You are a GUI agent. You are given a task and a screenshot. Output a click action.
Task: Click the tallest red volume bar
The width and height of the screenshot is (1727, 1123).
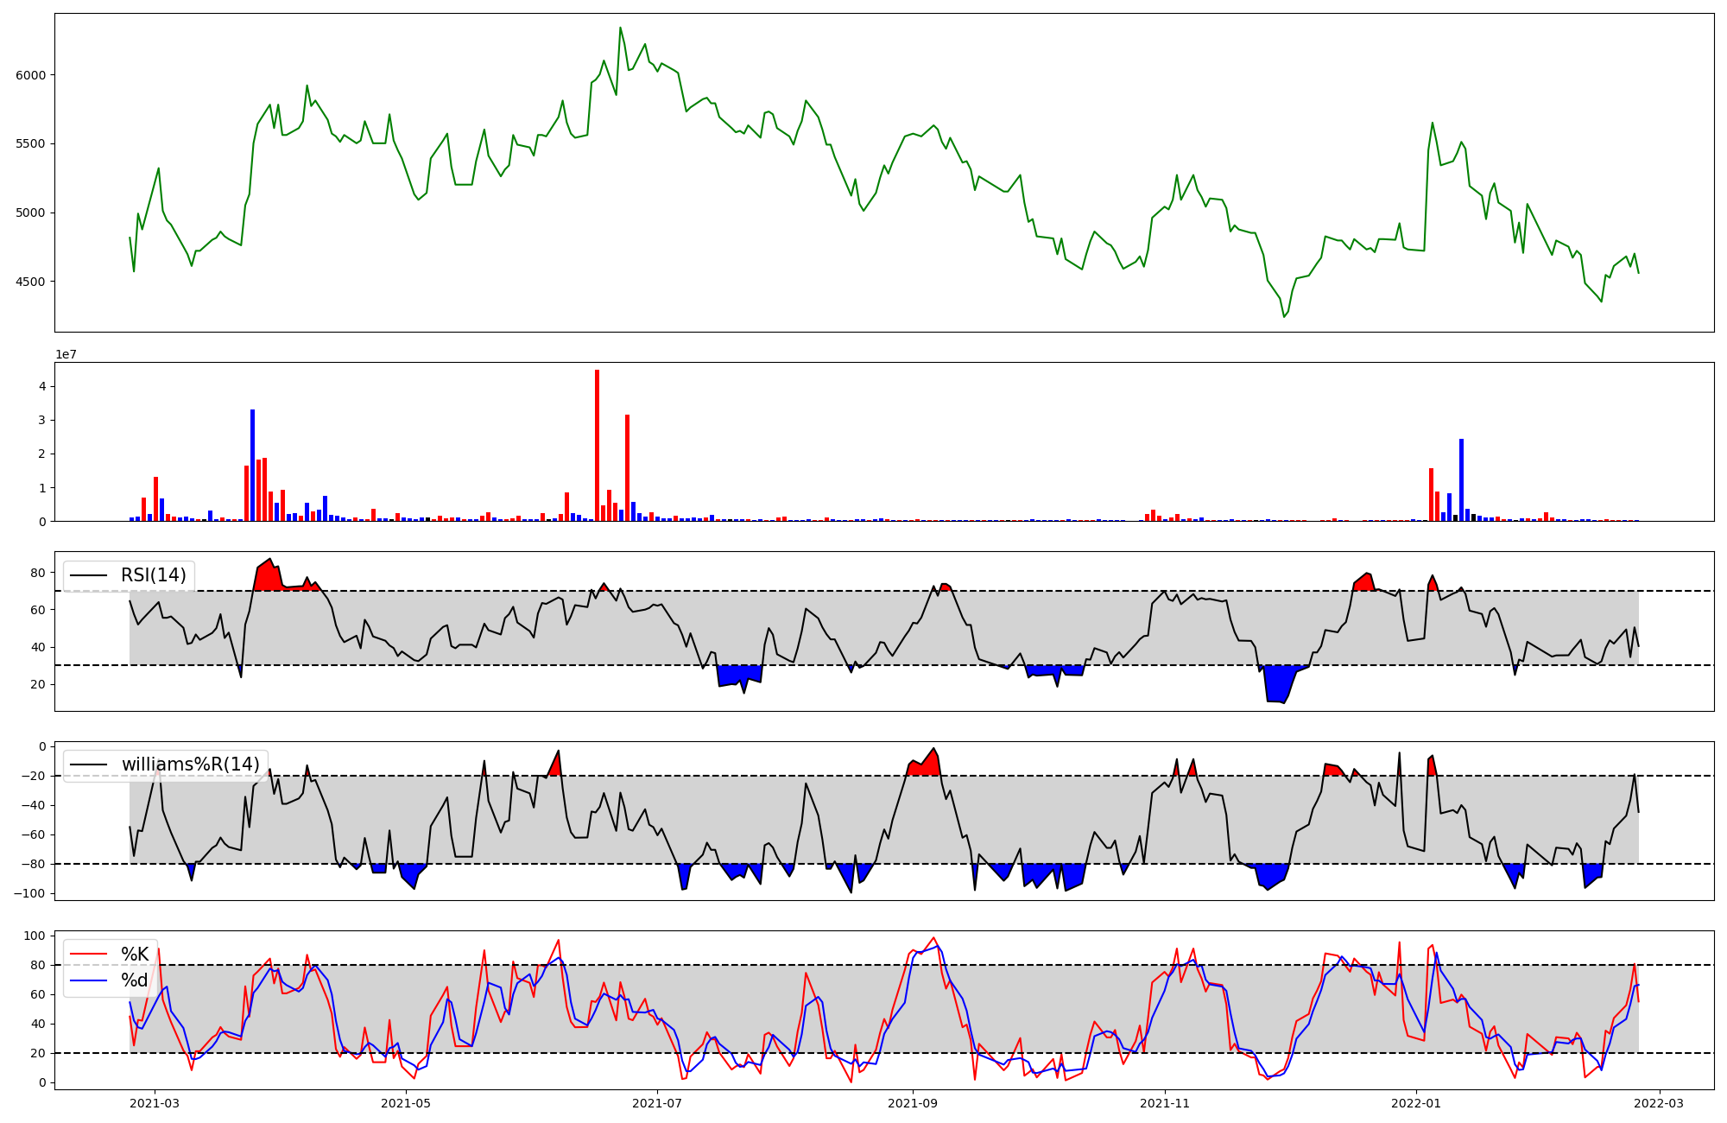point(597,445)
